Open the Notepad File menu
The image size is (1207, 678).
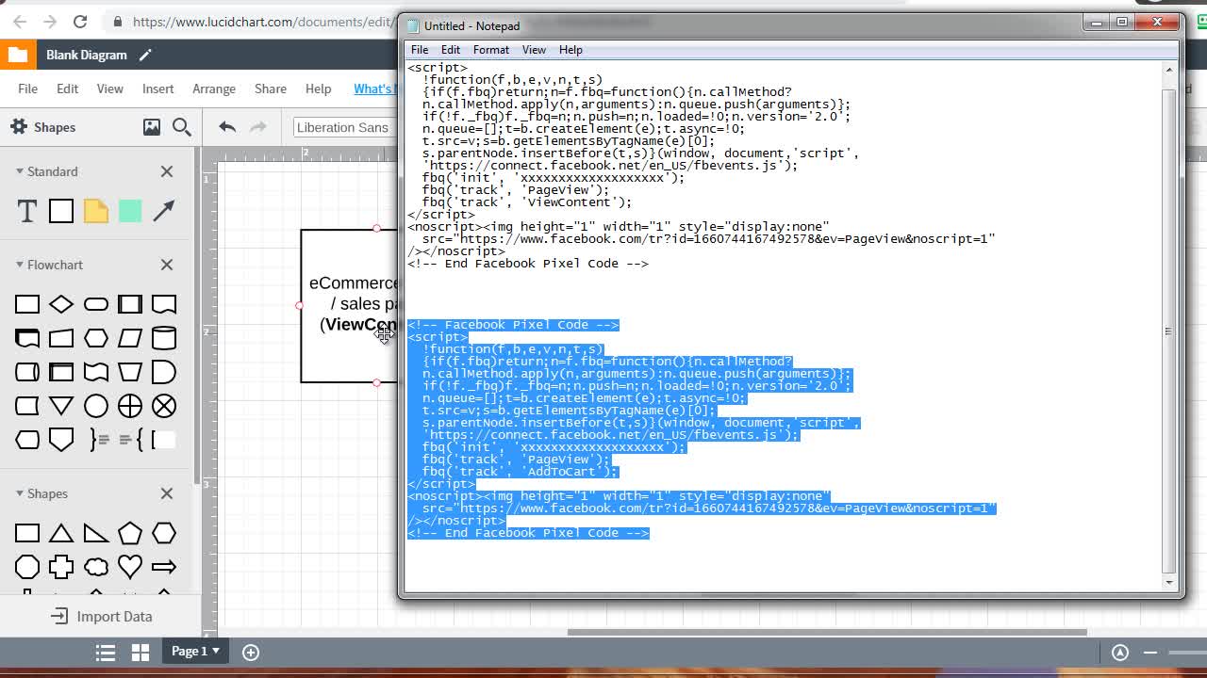pyautogui.click(x=420, y=50)
